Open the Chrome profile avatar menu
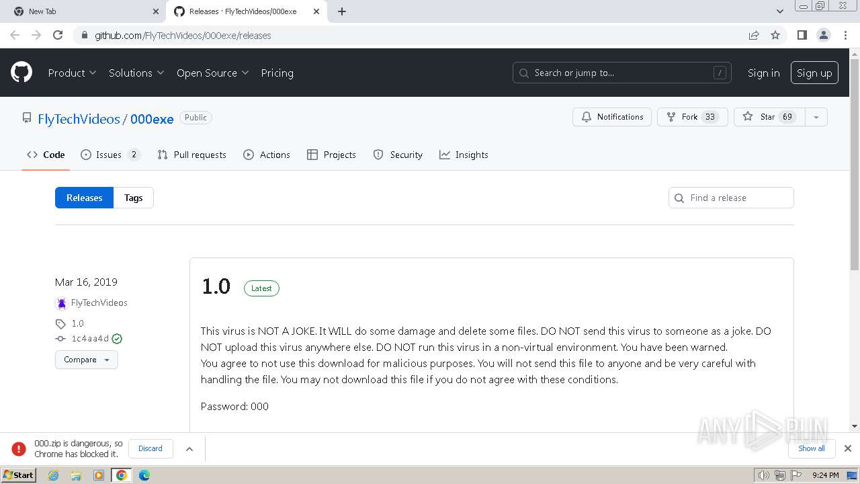Viewport: 860px width, 484px height. tap(823, 35)
